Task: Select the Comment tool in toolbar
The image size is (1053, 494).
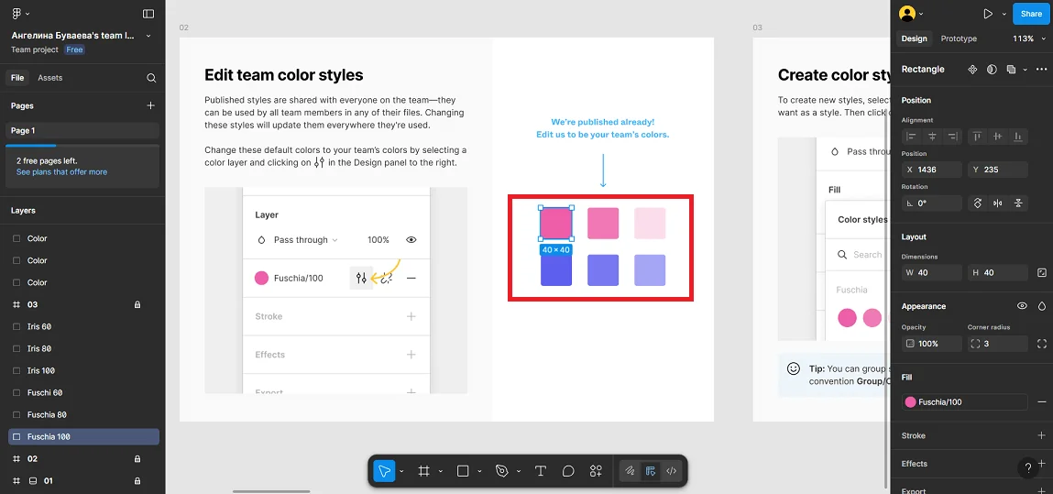Action: pyautogui.click(x=568, y=471)
